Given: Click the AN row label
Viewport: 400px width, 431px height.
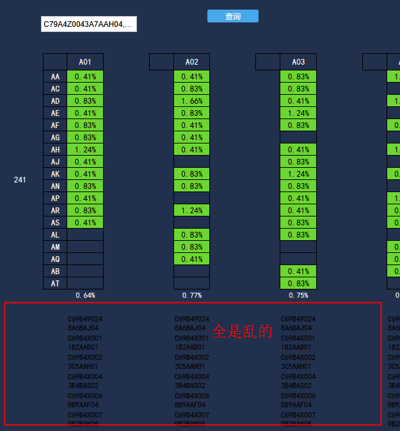Looking at the screenshot, I should click(55, 186).
